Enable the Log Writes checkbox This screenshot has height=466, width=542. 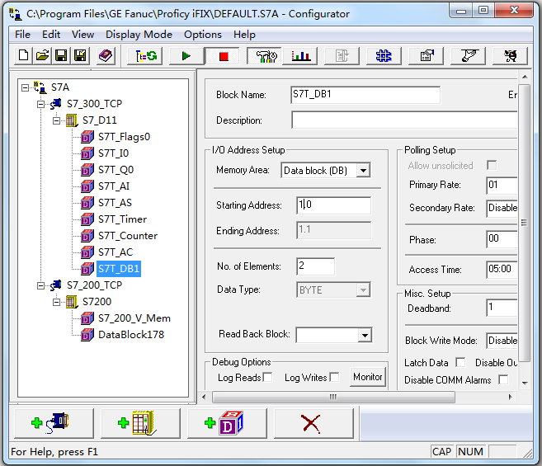tap(334, 377)
